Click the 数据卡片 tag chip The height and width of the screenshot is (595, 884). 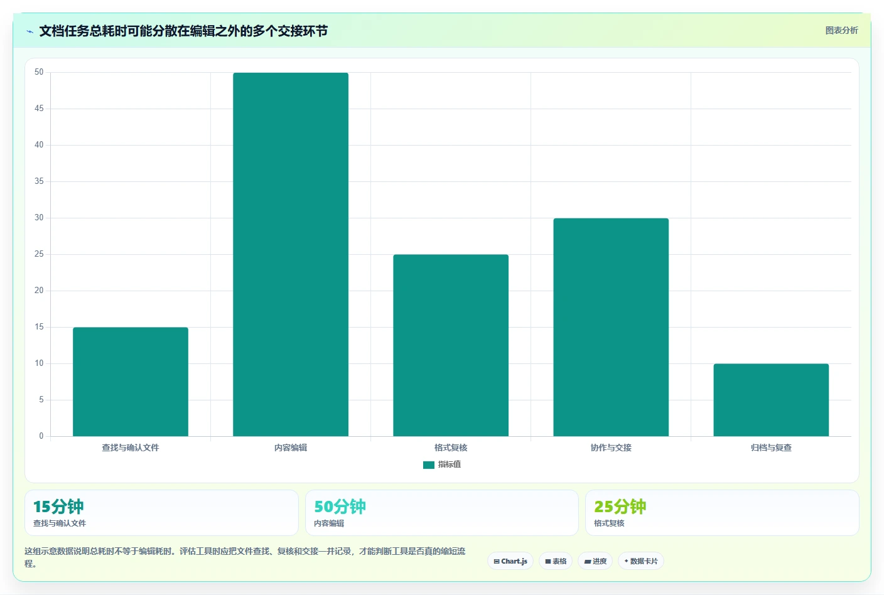pyautogui.click(x=641, y=561)
